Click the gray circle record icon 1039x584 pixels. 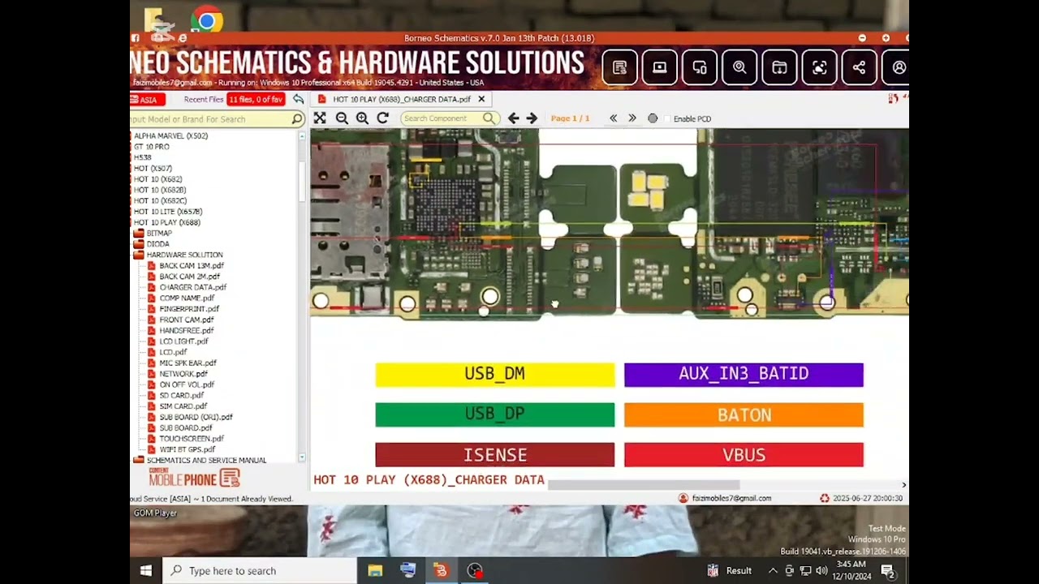(x=653, y=118)
